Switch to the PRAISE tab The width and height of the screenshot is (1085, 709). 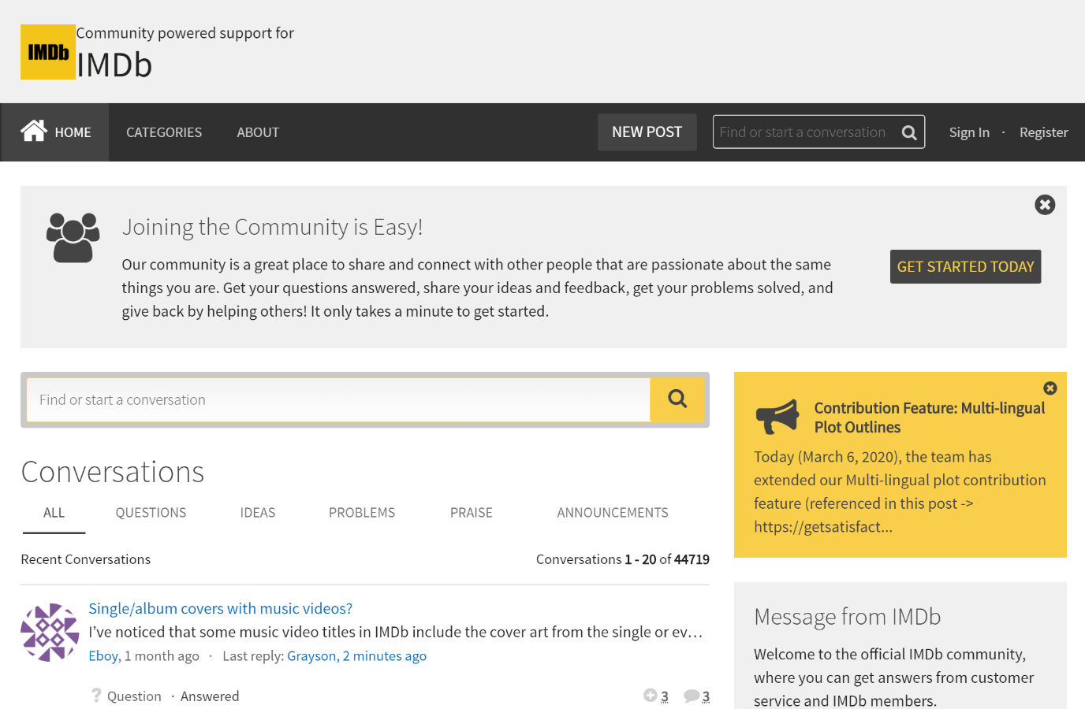point(472,513)
